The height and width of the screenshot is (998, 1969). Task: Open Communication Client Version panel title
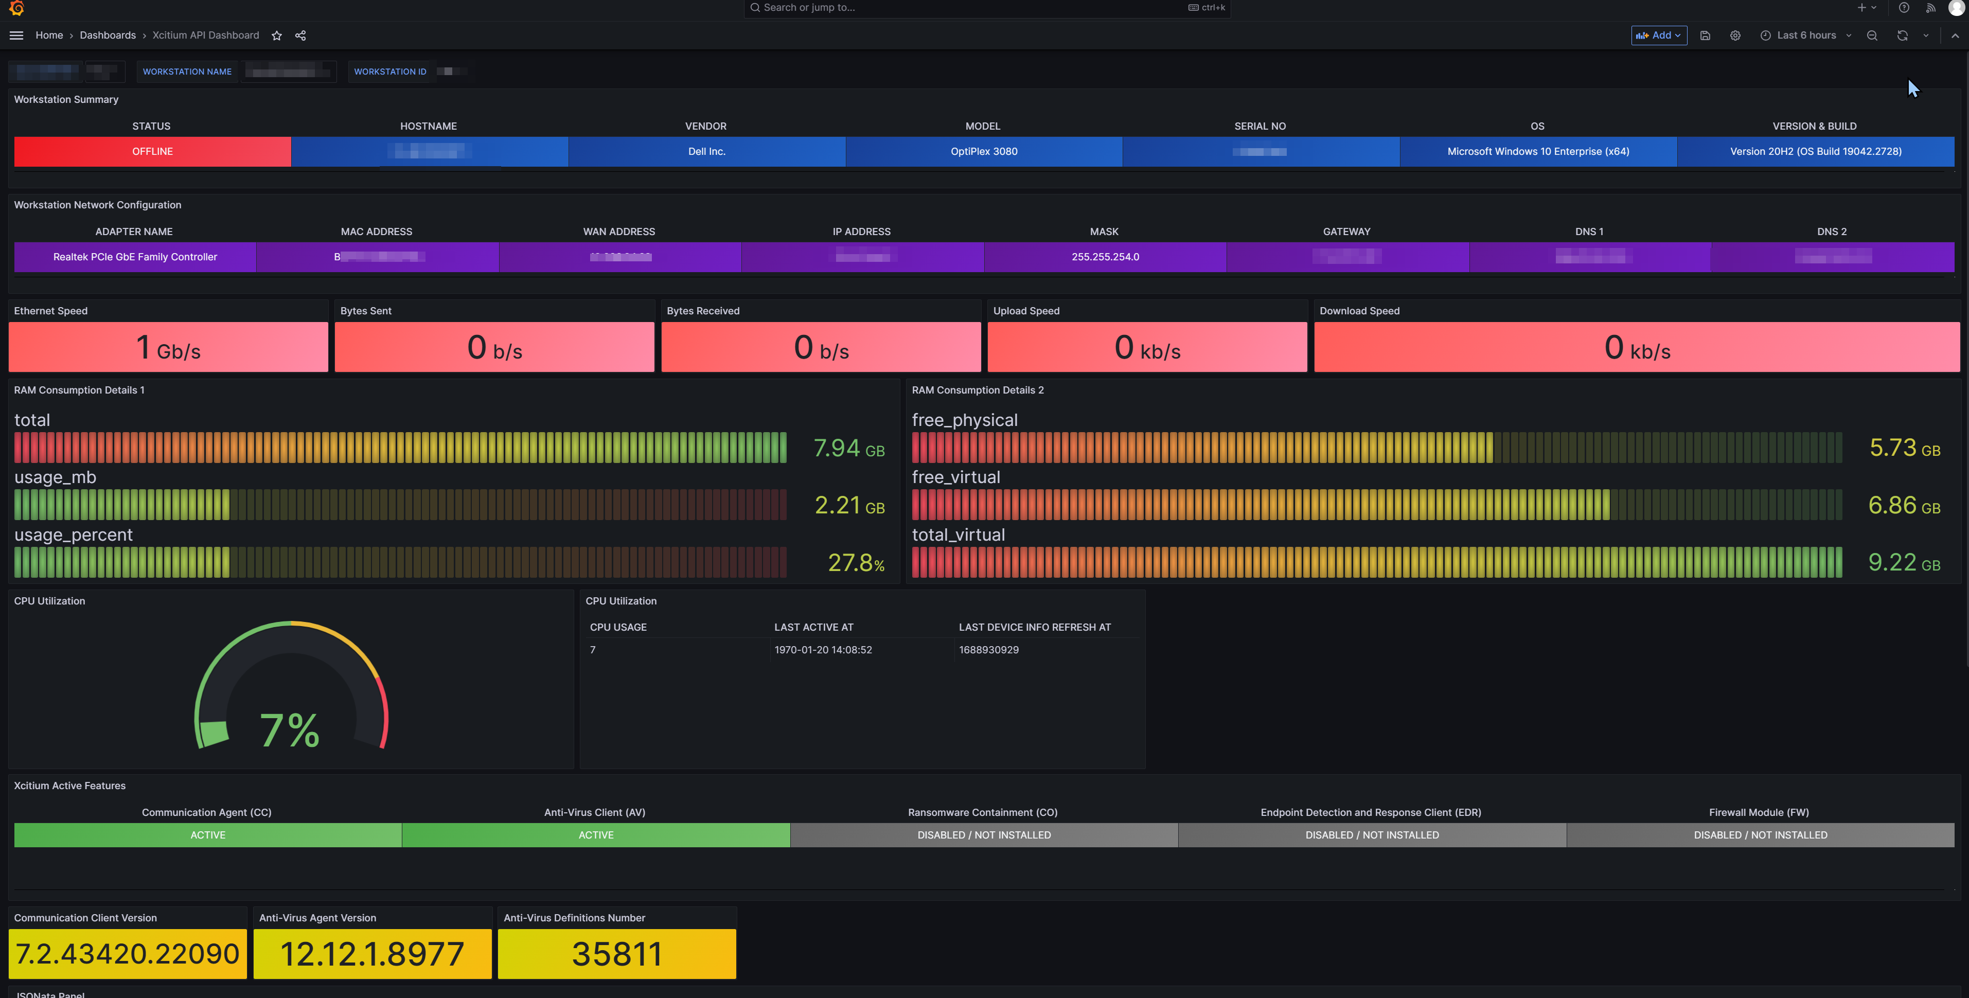click(85, 918)
